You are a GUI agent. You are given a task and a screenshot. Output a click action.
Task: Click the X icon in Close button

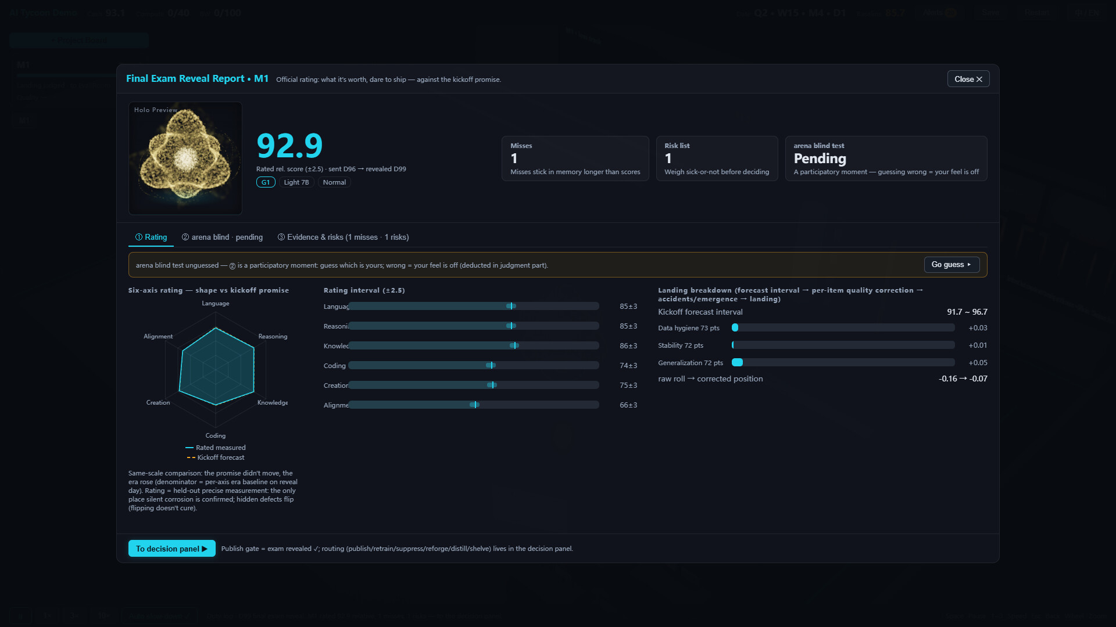tap(979, 79)
